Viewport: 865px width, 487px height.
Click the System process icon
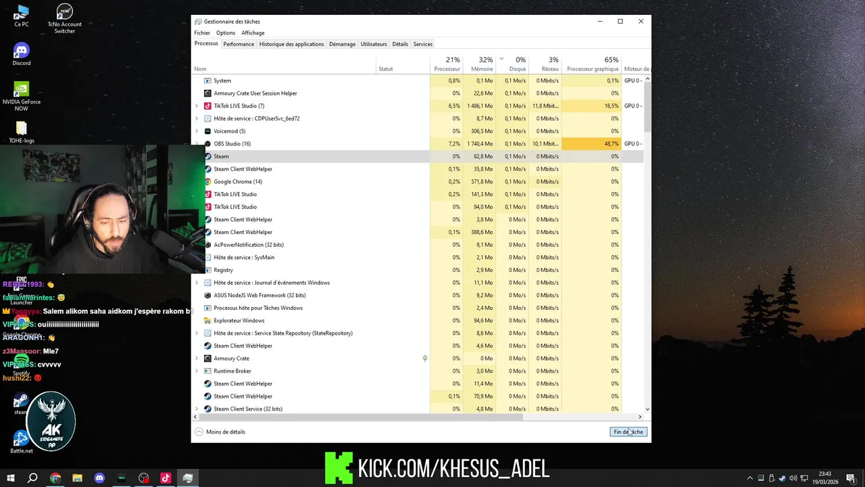(207, 80)
